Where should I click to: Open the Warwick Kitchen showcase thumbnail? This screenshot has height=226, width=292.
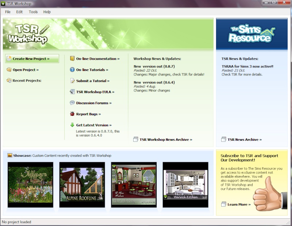click(x=185, y=185)
